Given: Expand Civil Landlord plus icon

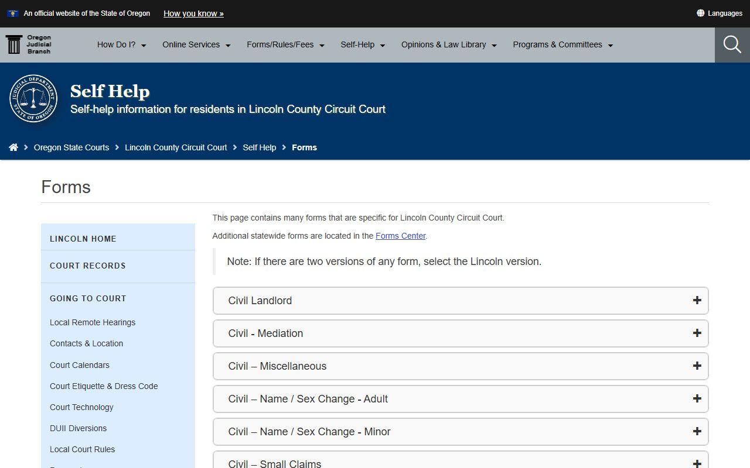Looking at the screenshot, I should pos(697,301).
